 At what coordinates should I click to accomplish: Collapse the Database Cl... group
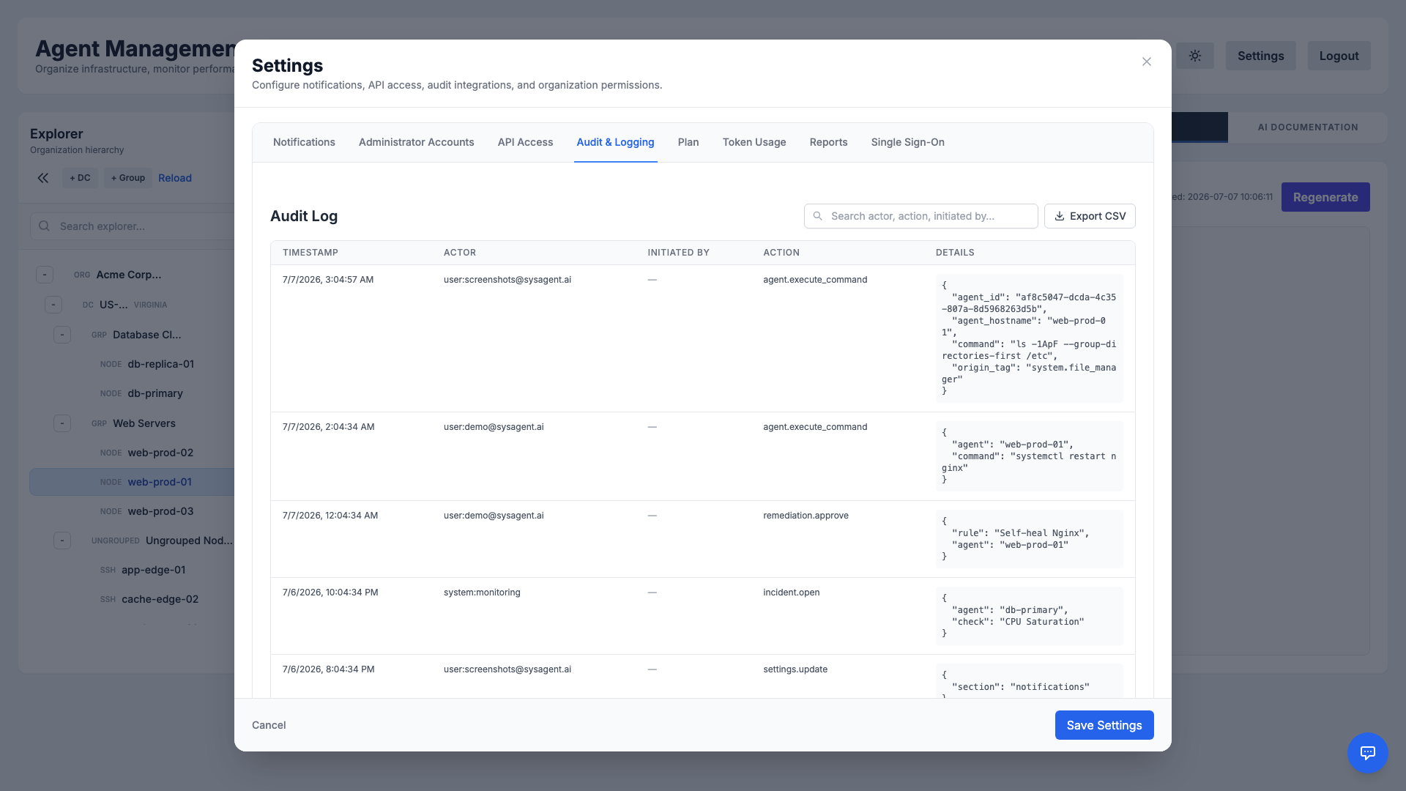tap(62, 335)
